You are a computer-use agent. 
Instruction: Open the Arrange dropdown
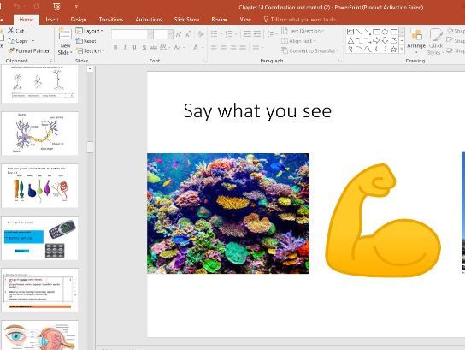[x=416, y=41]
